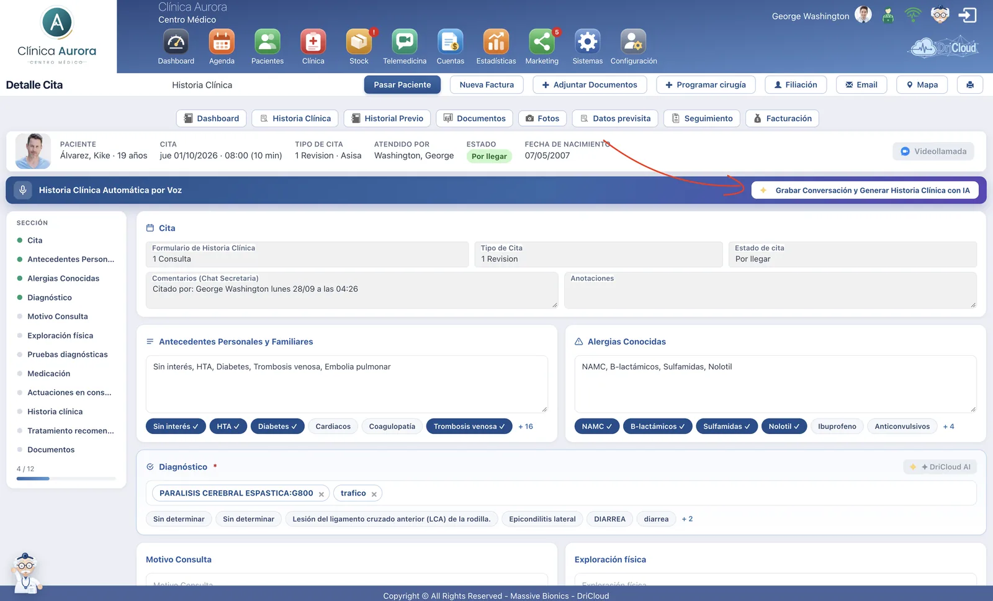Open the Dashboard gauge icon in top navigation
The image size is (993, 601).
[176, 42]
